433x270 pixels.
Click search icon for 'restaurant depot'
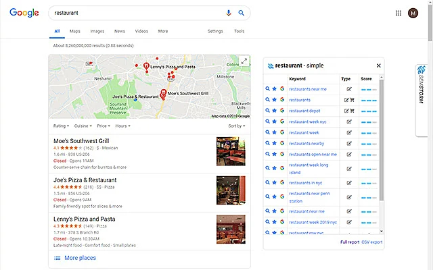pos(267,111)
